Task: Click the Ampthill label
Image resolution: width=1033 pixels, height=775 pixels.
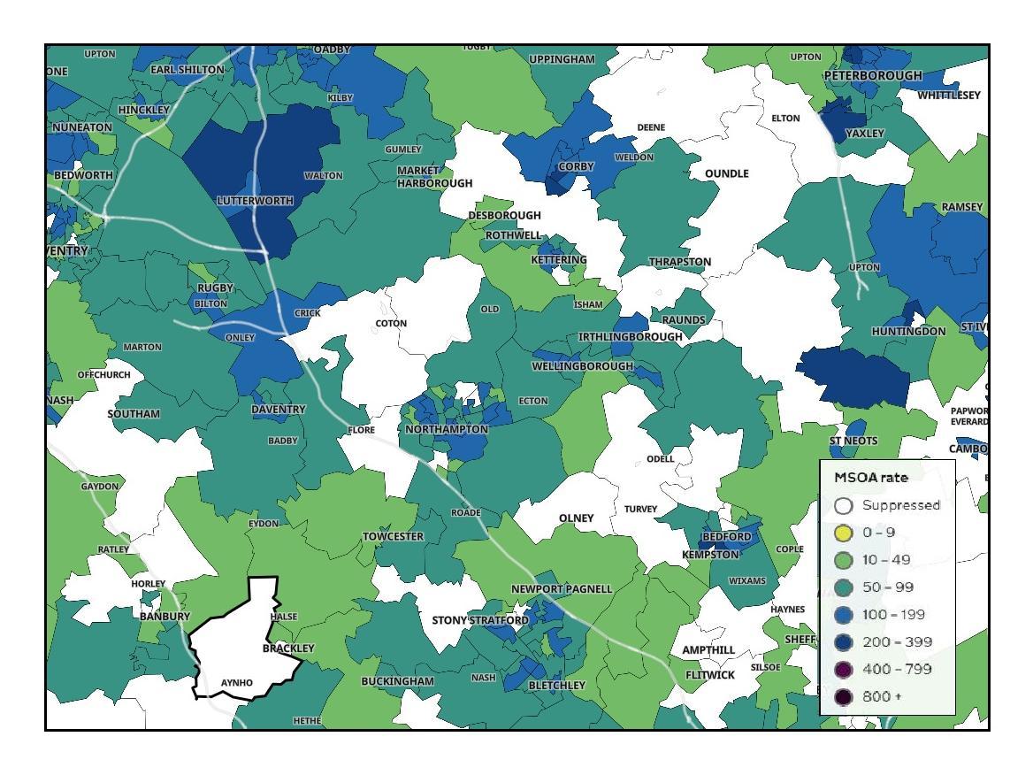Action: pos(708,649)
